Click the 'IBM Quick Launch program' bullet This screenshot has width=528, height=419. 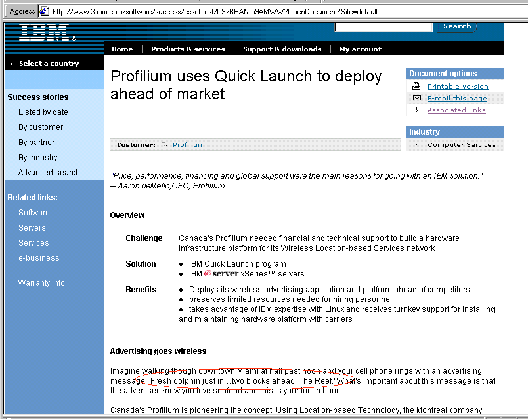coord(237,264)
